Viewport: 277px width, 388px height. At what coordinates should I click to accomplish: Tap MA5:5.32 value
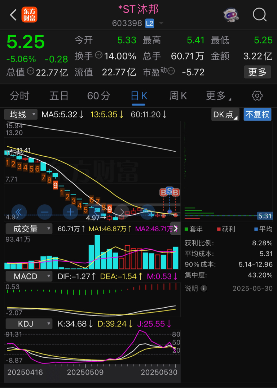tap(62, 115)
